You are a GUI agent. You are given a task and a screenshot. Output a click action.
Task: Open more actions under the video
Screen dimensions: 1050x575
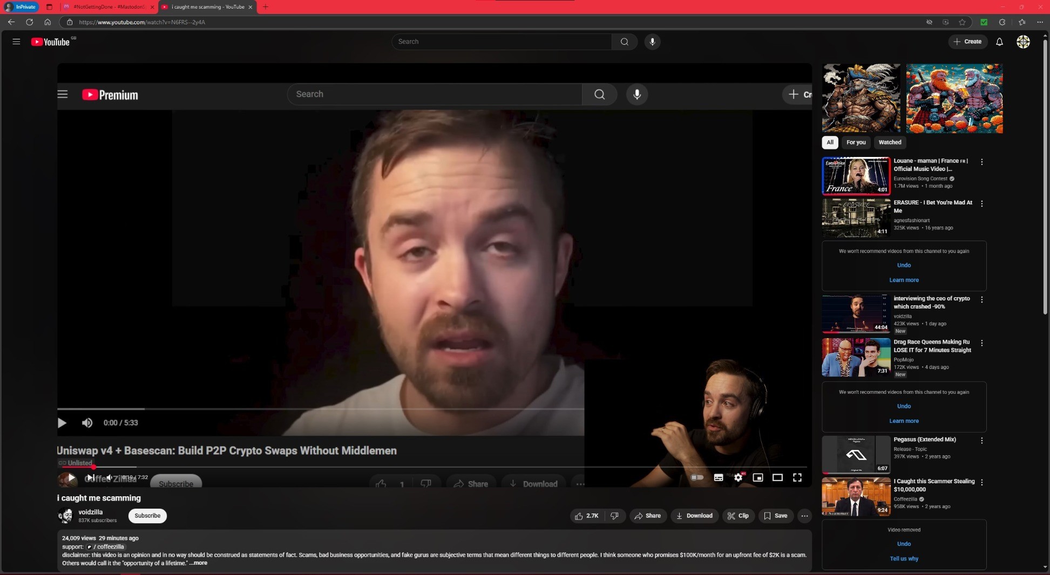click(x=804, y=516)
